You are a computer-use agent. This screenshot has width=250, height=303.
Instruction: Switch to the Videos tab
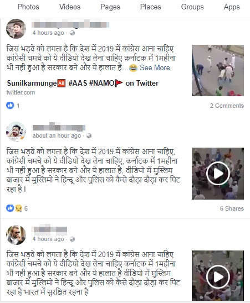pos(70,7)
